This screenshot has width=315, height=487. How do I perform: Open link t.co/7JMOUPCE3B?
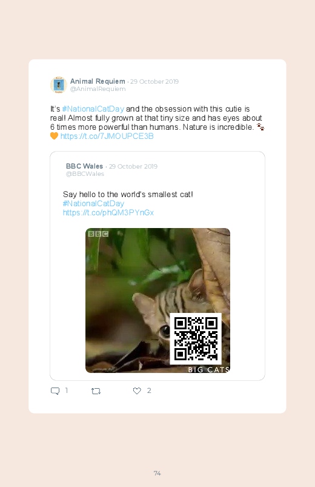107,136
